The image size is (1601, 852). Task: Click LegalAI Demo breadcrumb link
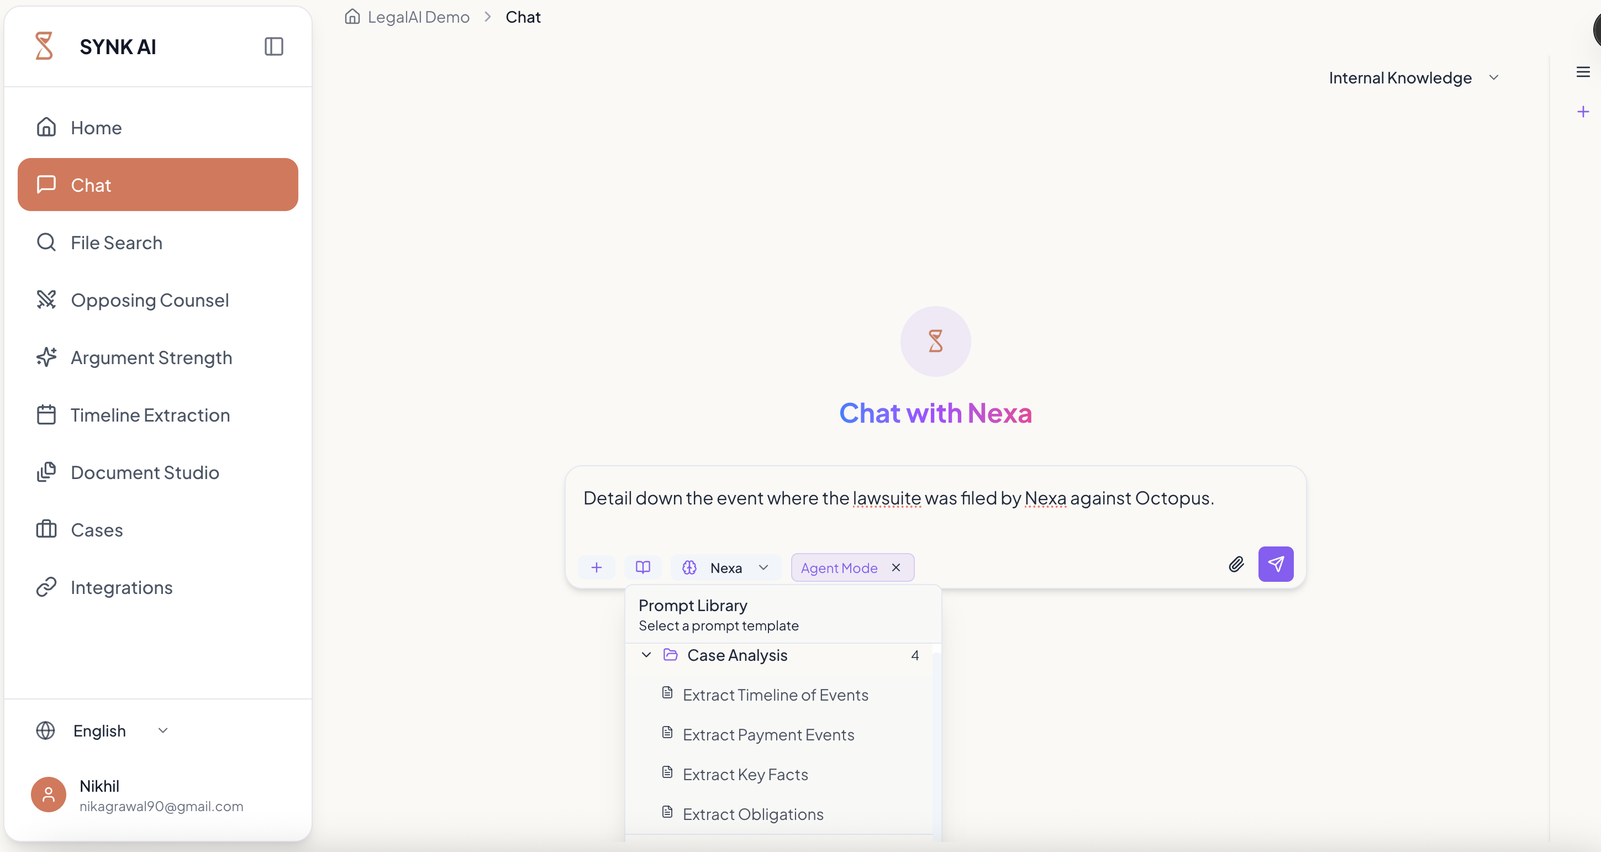coord(418,17)
